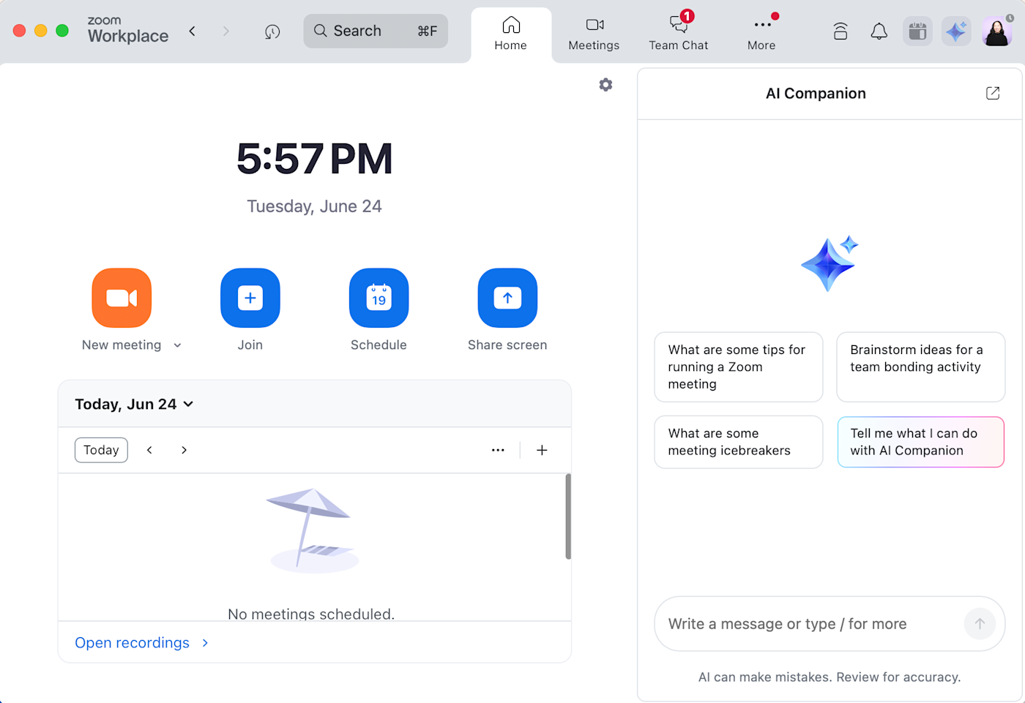Expand New meeting options dropdown arrow
This screenshot has height=703, width=1025.
click(177, 345)
